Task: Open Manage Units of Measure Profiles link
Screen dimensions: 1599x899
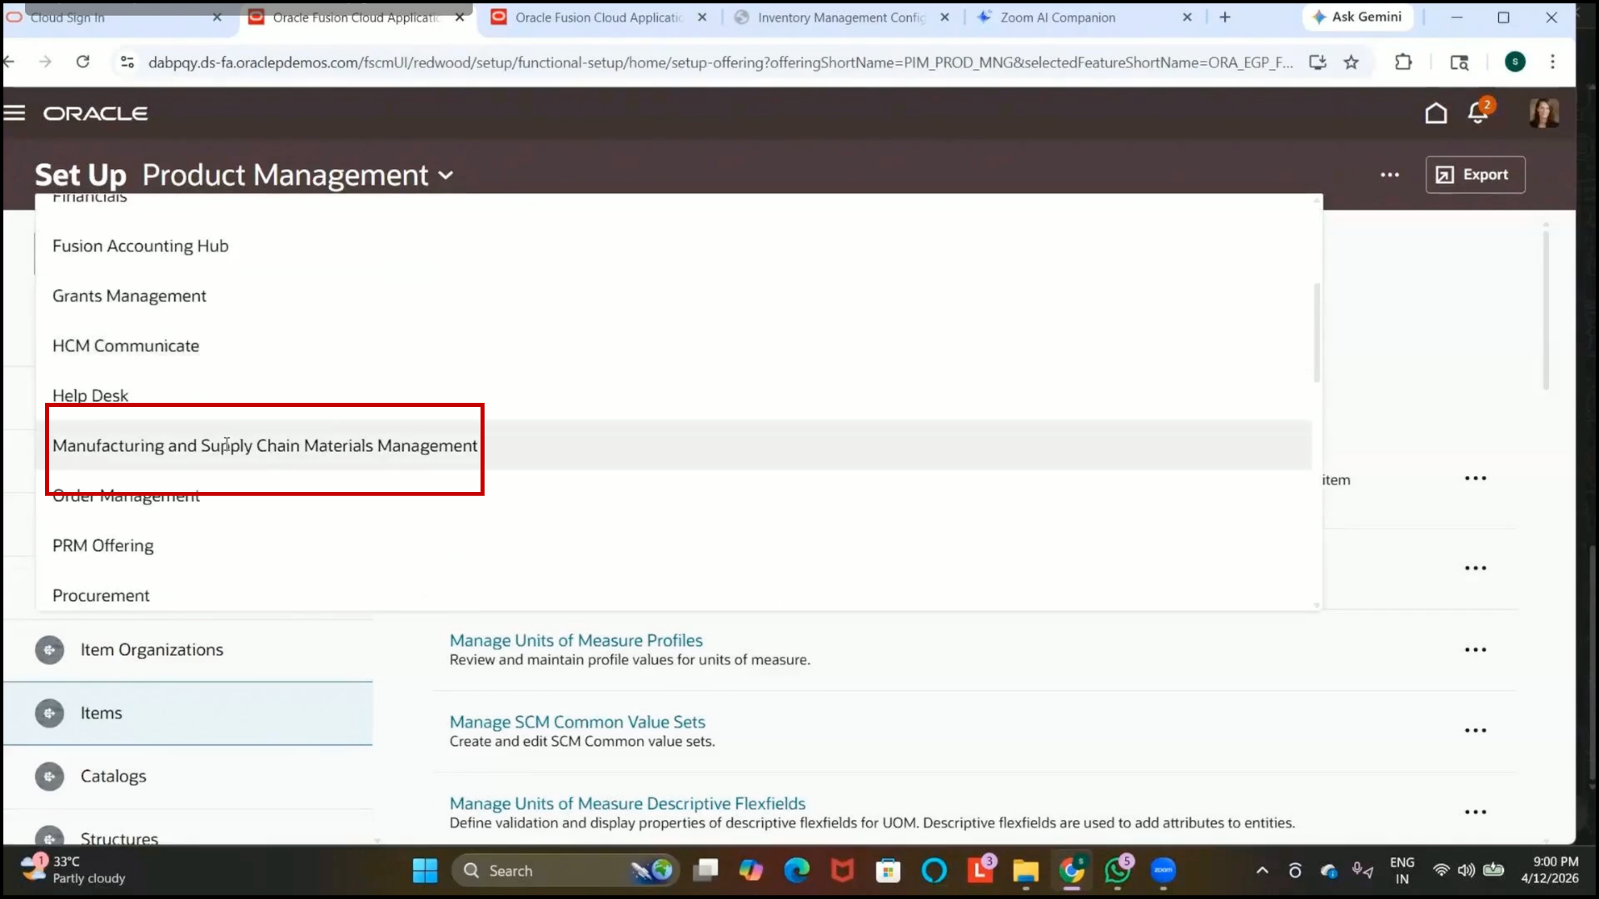Action: coord(575,640)
